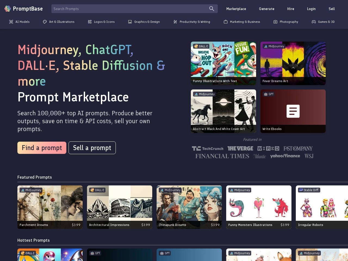This screenshot has height=261, width=348.
Task: Click the Productivity & Writing pen icon
Action: coord(175,22)
